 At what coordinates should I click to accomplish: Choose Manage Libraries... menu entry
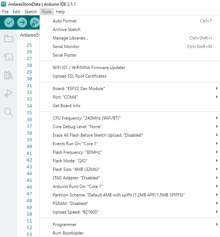pos(70,38)
